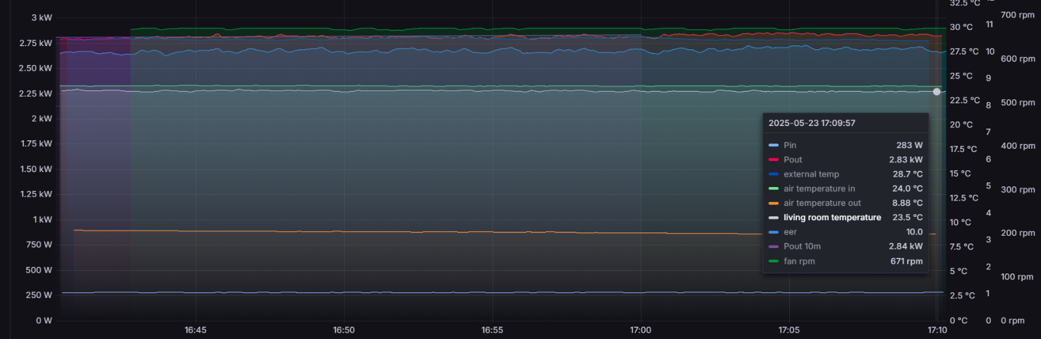1041x339 pixels.
Task: Select the Pout 10m series name
Action: (x=802, y=247)
